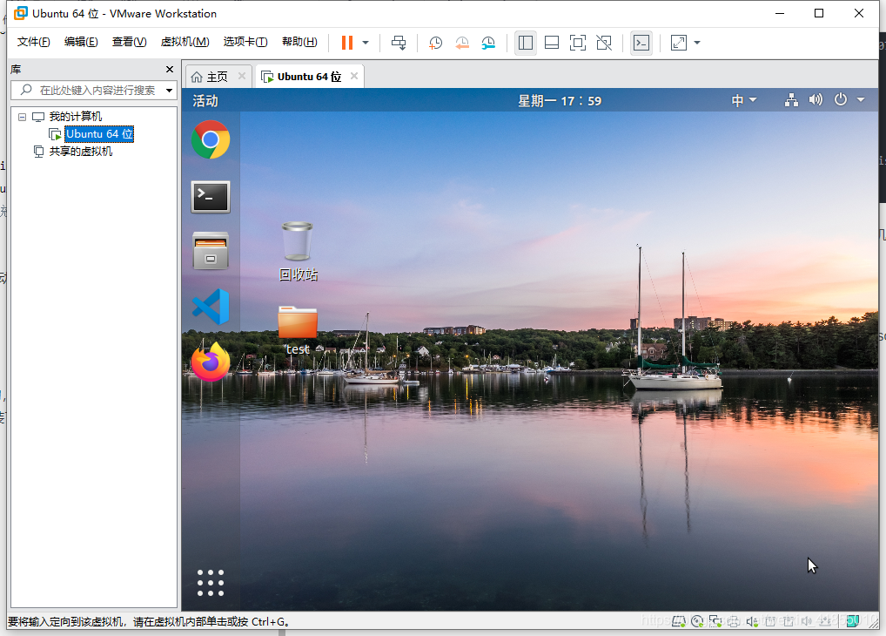The width and height of the screenshot is (886, 636).
Task: Select 我的计算机 in the library tree
Action: coord(75,117)
